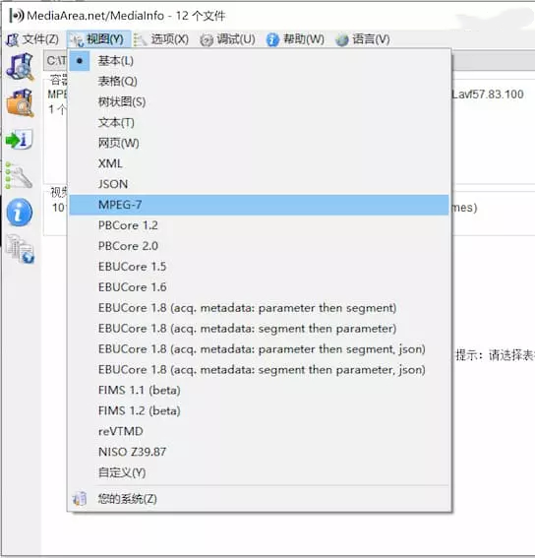Click the blue help icon in menu bar
The image size is (535, 558).
pyautogui.click(x=272, y=39)
